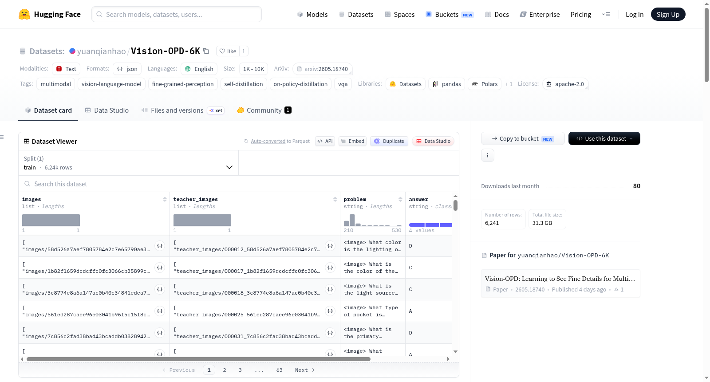This screenshot has width=710, height=382.
Task: Expand the images cell in the 3c8774e8 row
Action: 160,289
